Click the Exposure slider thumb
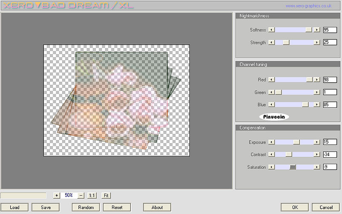 (x=296, y=142)
